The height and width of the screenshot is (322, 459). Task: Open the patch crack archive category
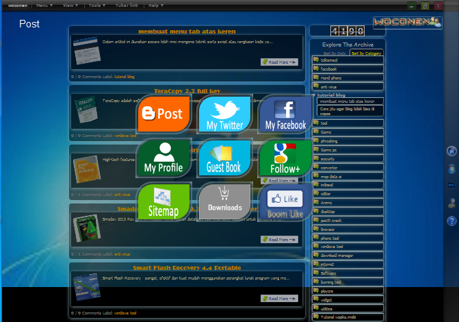click(x=347, y=220)
